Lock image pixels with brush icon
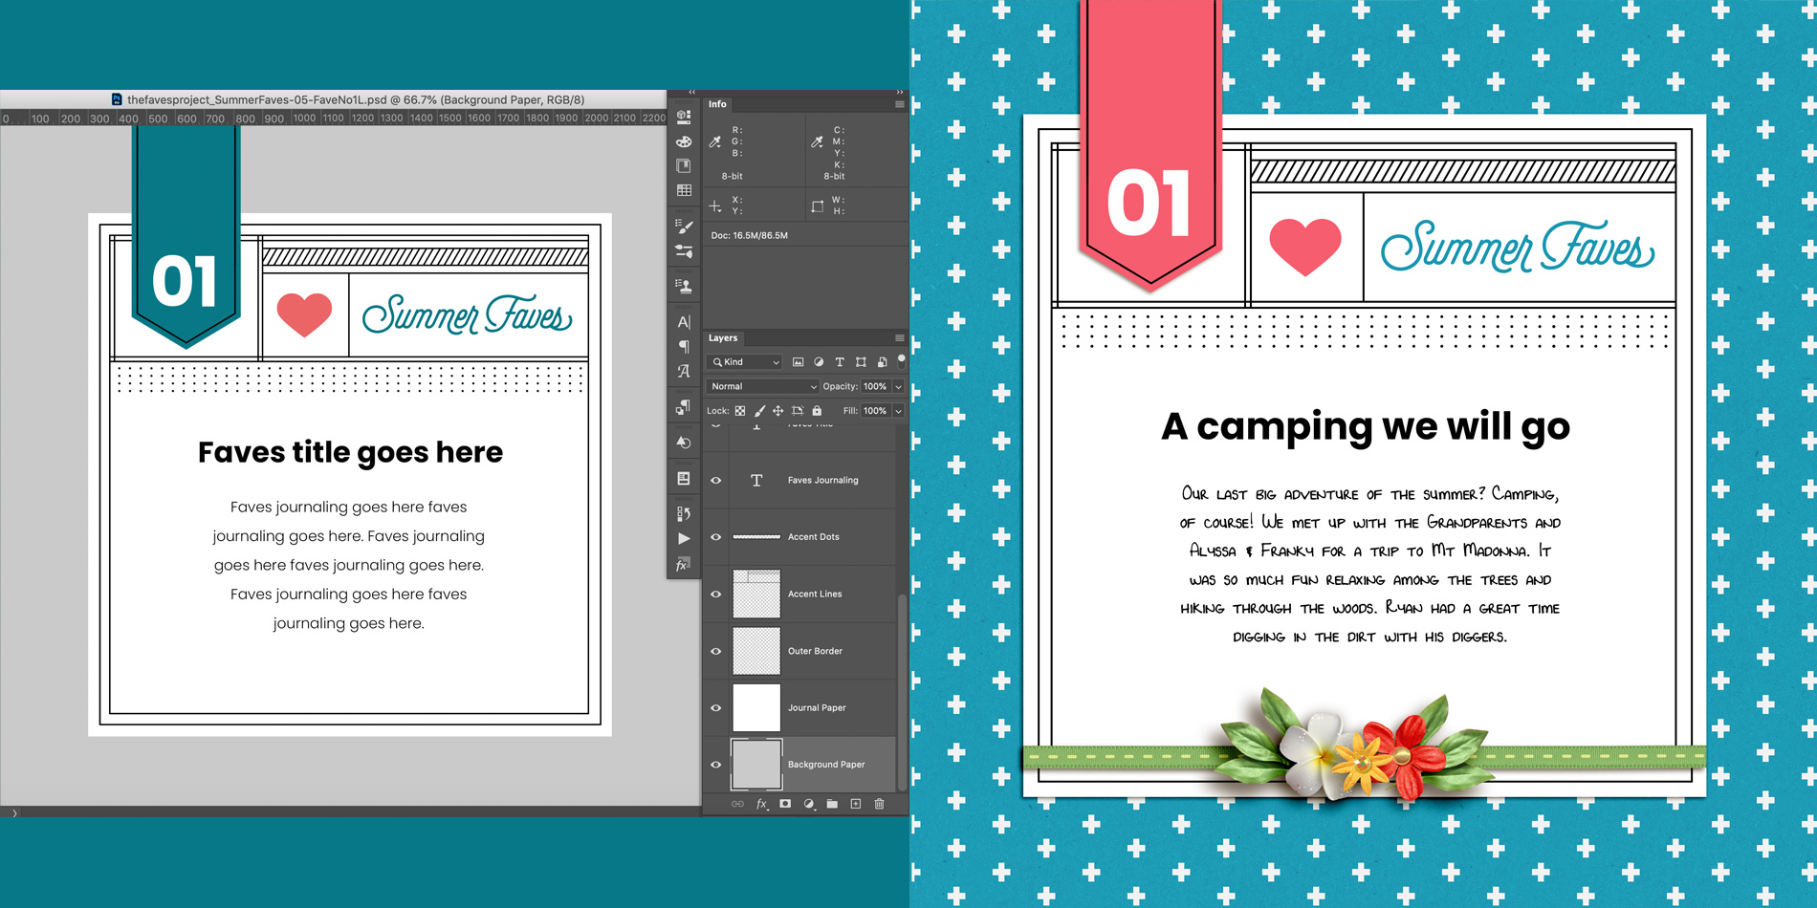 [x=759, y=411]
